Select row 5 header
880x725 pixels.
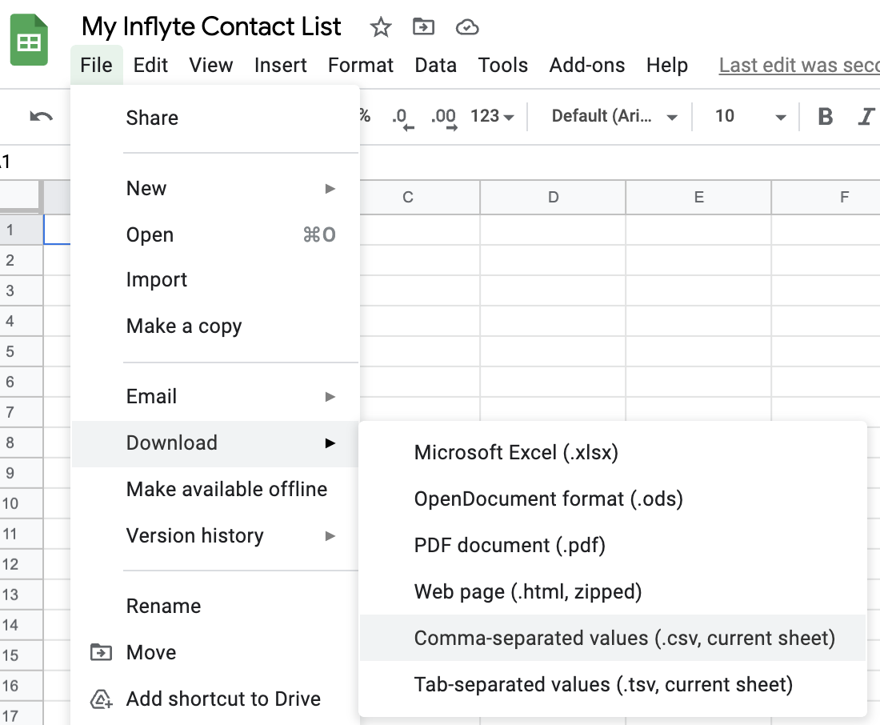(22, 351)
